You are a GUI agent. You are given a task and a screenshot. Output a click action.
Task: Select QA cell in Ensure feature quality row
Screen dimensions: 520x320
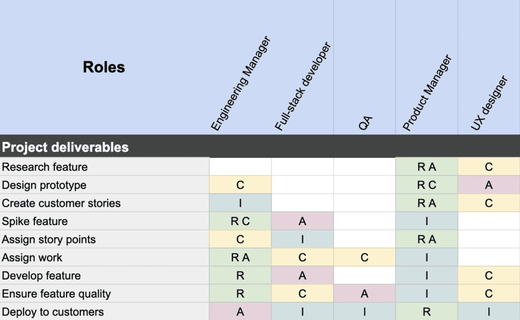pyautogui.click(x=365, y=294)
